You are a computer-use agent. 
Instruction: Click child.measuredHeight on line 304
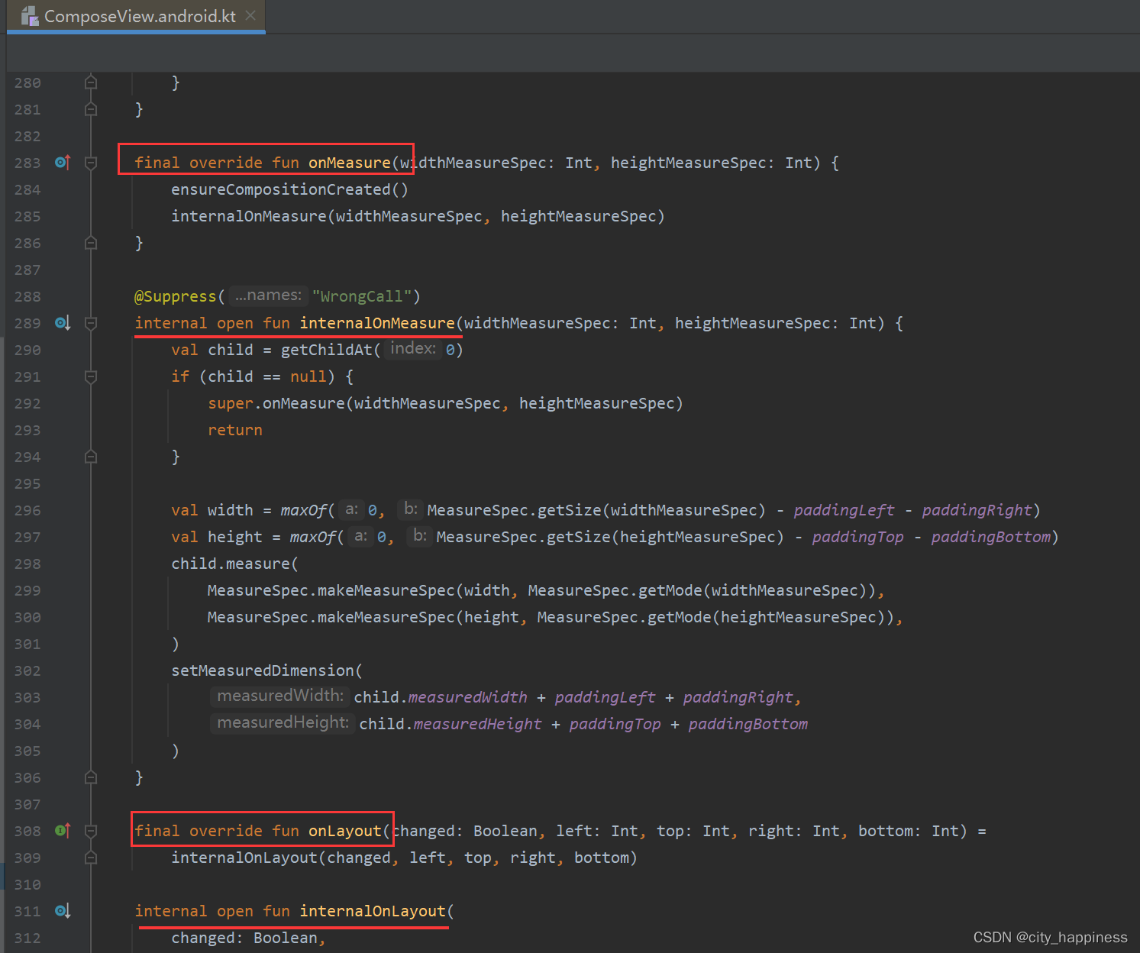451,724
